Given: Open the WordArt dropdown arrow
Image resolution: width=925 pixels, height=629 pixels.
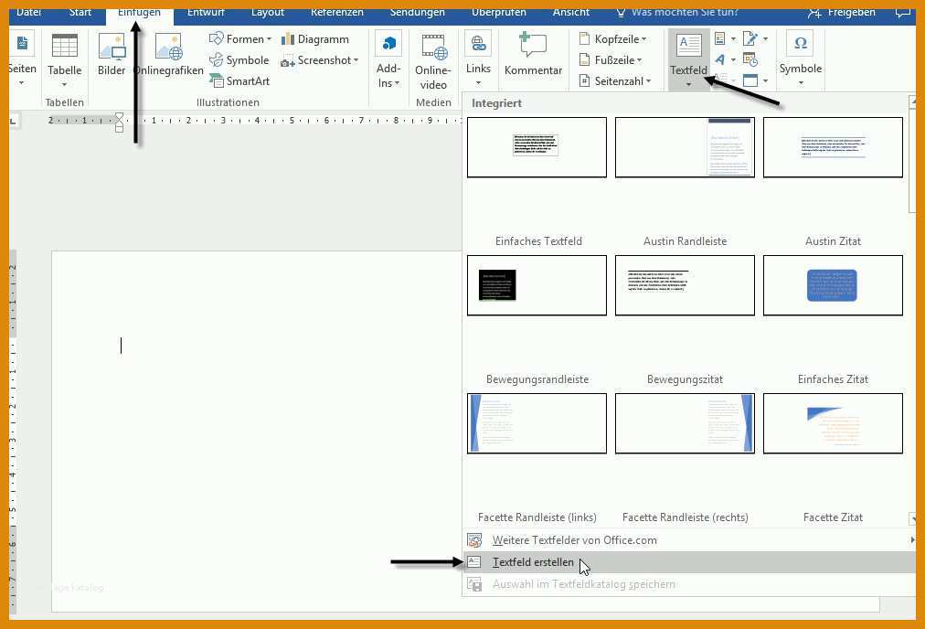Looking at the screenshot, I should (733, 59).
